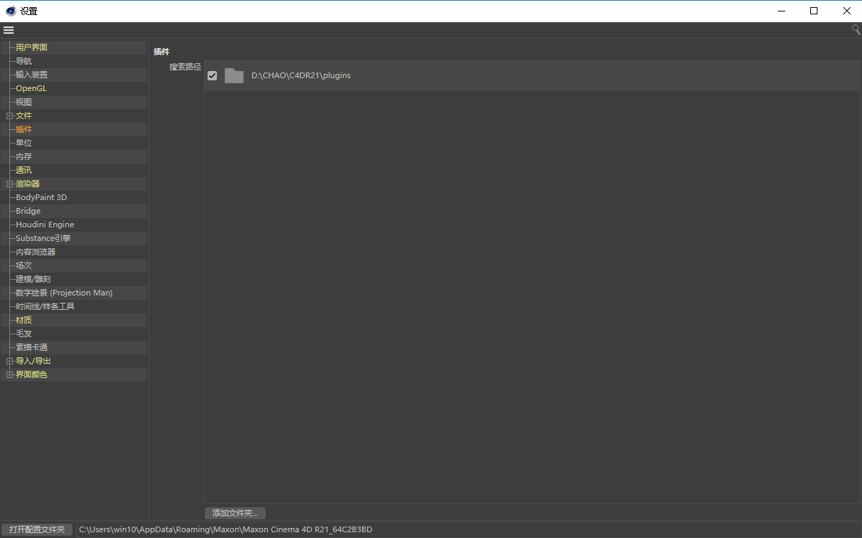Select the highlighted 插件 category
This screenshot has width=862, height=538.
coord(24,129)
